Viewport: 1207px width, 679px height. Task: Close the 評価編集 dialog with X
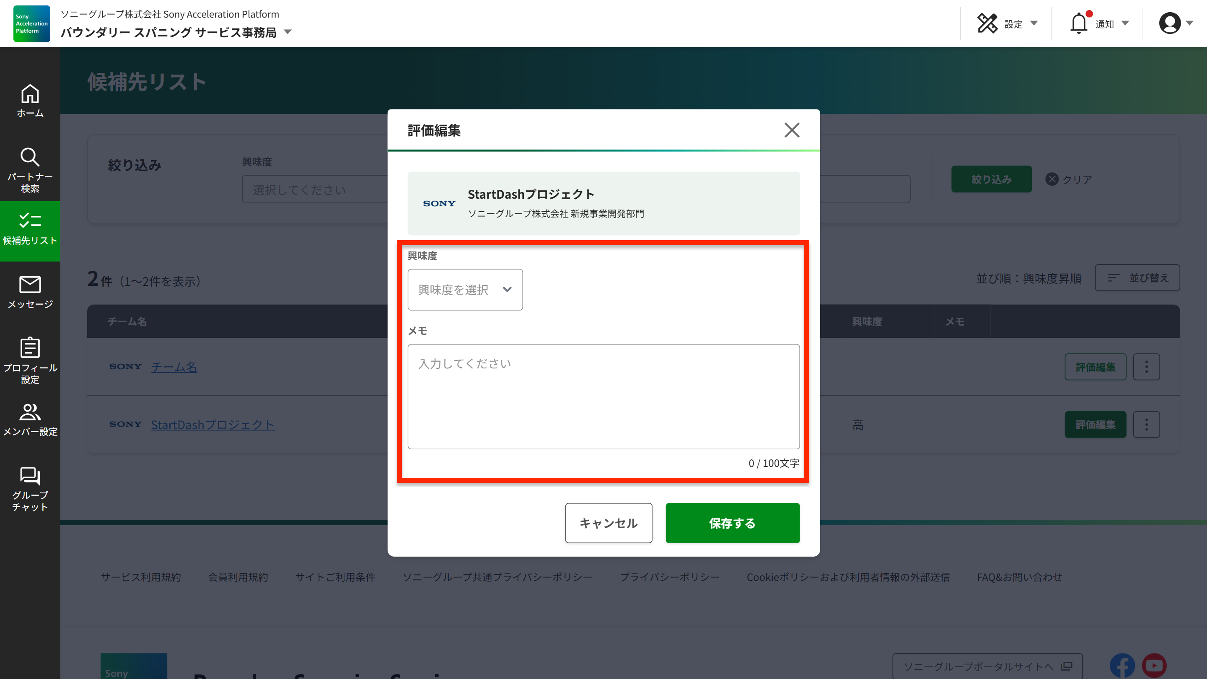[792, 130]
